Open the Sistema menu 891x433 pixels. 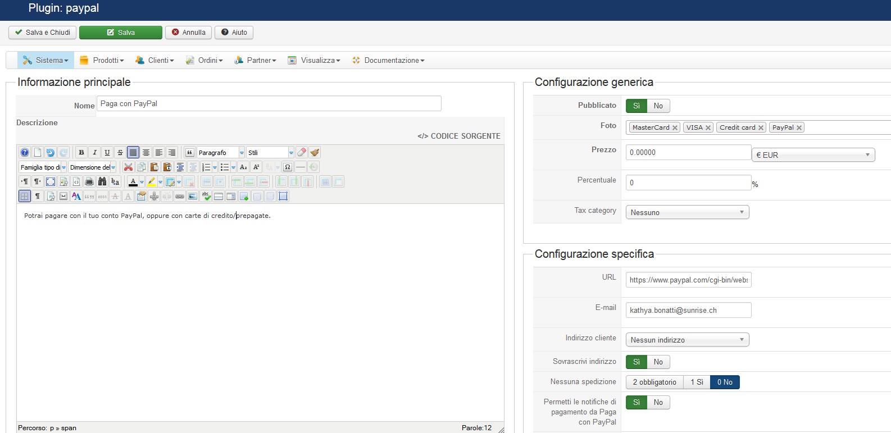point(46,60)
